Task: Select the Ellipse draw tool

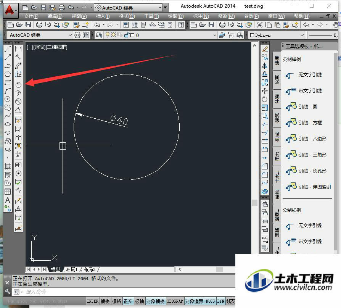Action: click(x=8, y=124)
